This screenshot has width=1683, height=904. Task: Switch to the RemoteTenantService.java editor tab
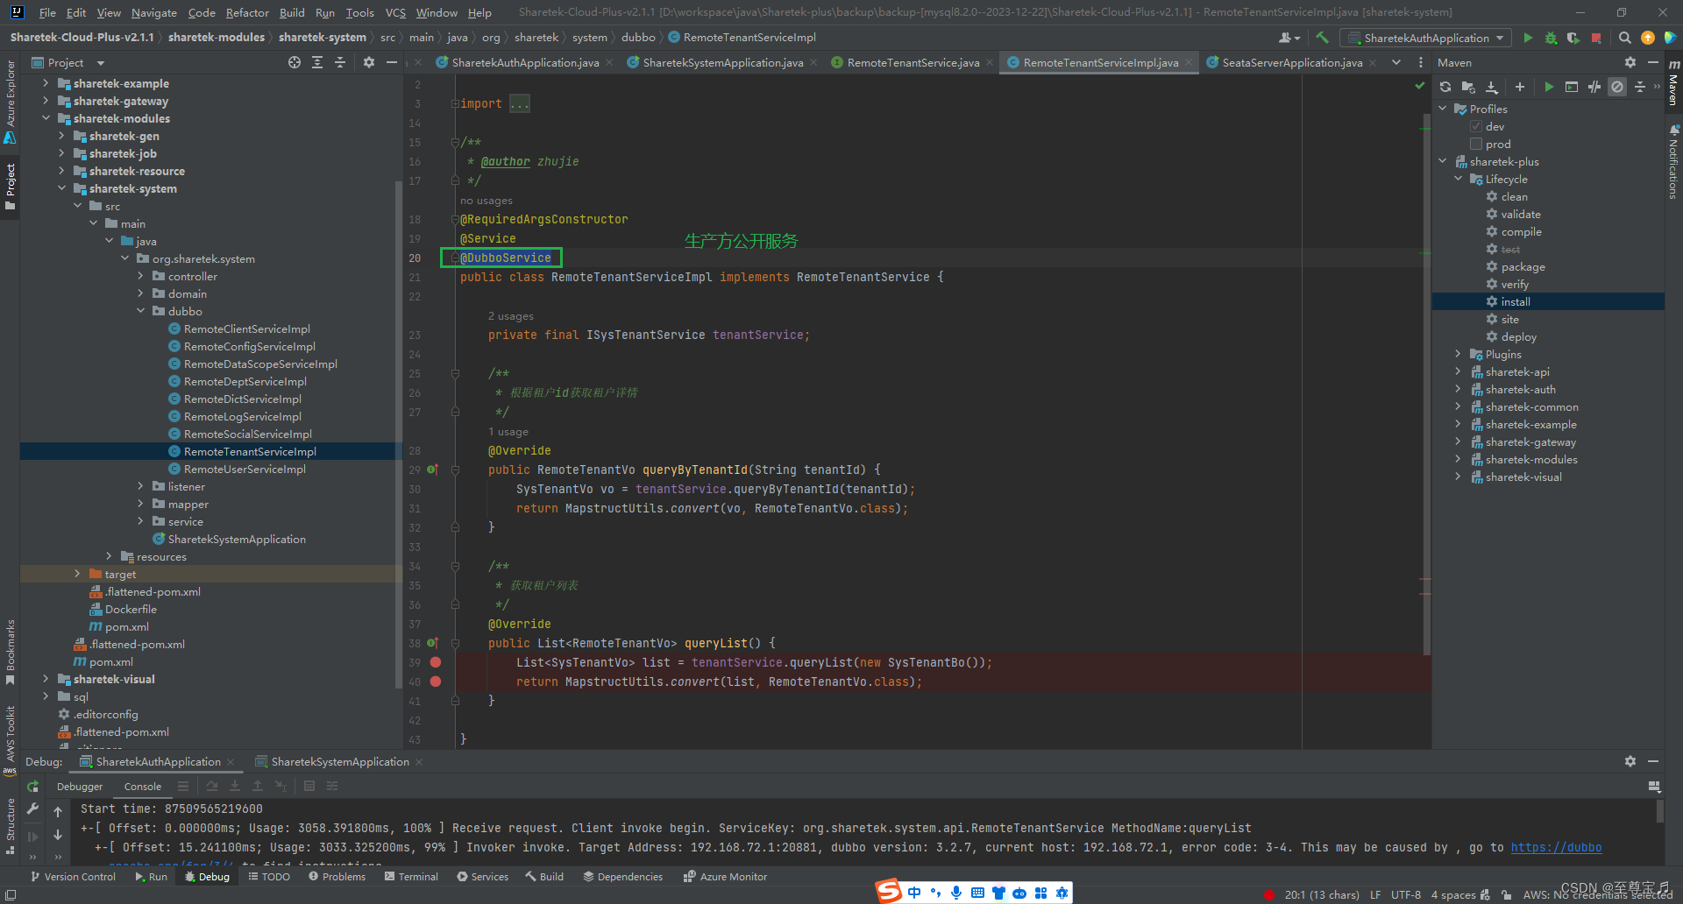point(913,62)
